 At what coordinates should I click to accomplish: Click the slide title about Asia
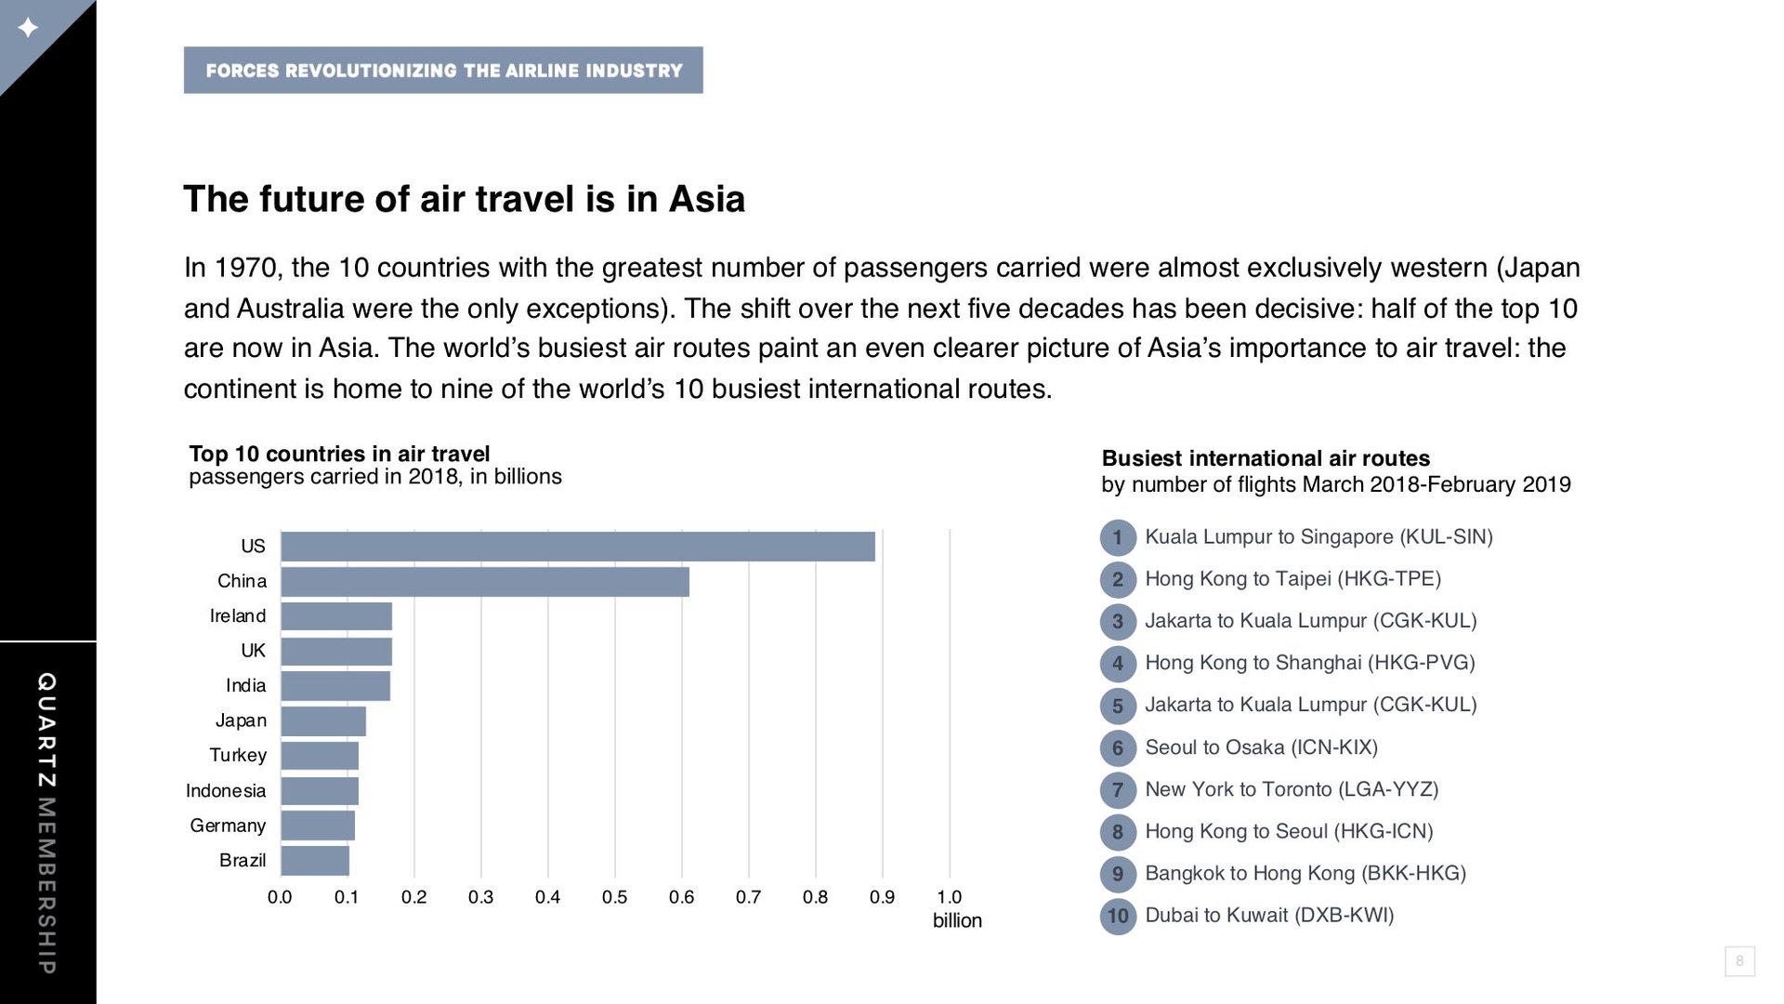click(x=464, y=199)
